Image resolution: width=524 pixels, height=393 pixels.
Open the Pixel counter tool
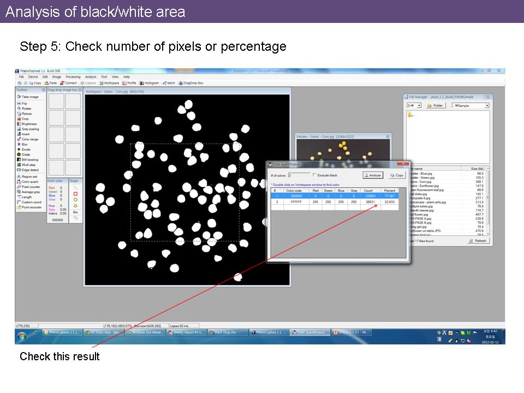point(30,187)
